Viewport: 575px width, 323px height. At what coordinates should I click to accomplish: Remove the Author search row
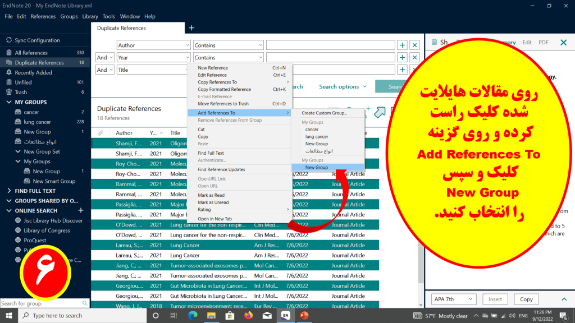click(x=415, y=45)
